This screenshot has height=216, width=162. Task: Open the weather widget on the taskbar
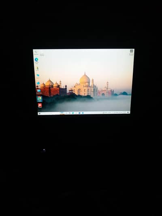tap(107, 113)
